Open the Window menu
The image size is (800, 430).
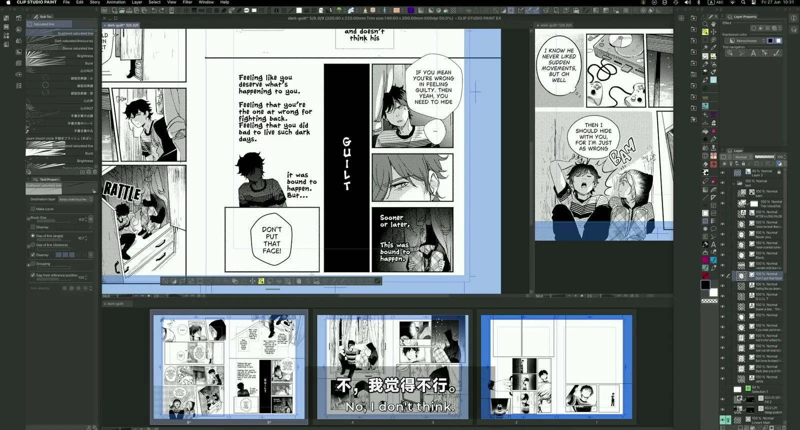(x=206, y=2)
